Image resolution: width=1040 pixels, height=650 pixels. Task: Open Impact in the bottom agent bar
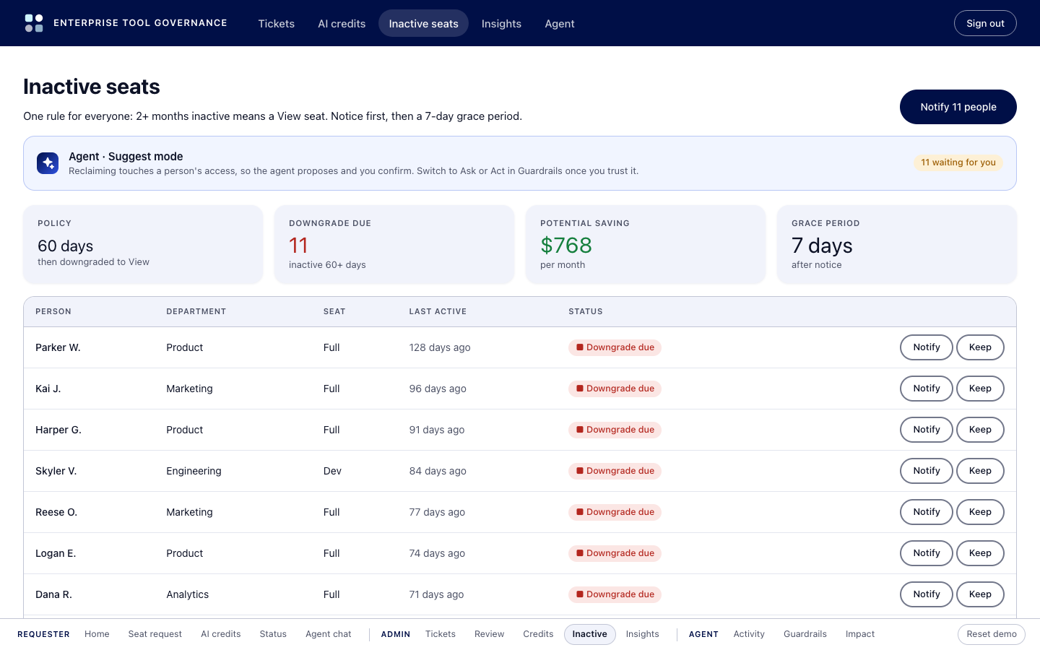click(x=860, y=634)
